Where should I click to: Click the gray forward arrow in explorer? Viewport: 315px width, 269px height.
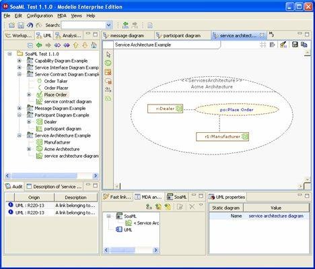tap(48, 45)
